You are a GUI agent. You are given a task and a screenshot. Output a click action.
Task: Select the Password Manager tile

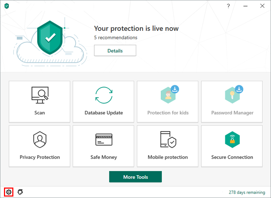click(x=232, y=102)
